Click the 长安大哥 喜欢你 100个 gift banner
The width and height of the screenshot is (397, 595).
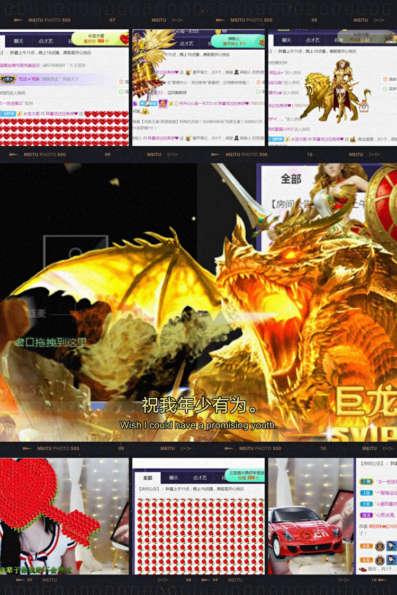pyautogui.click(x=100, y=38)
